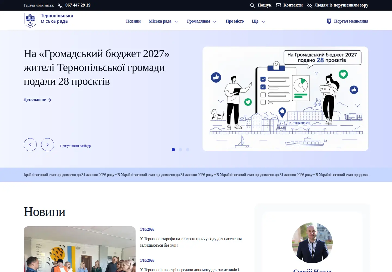392x272 pixels.
Task: Open Міська рада menu label
Action: pos(160,21)
